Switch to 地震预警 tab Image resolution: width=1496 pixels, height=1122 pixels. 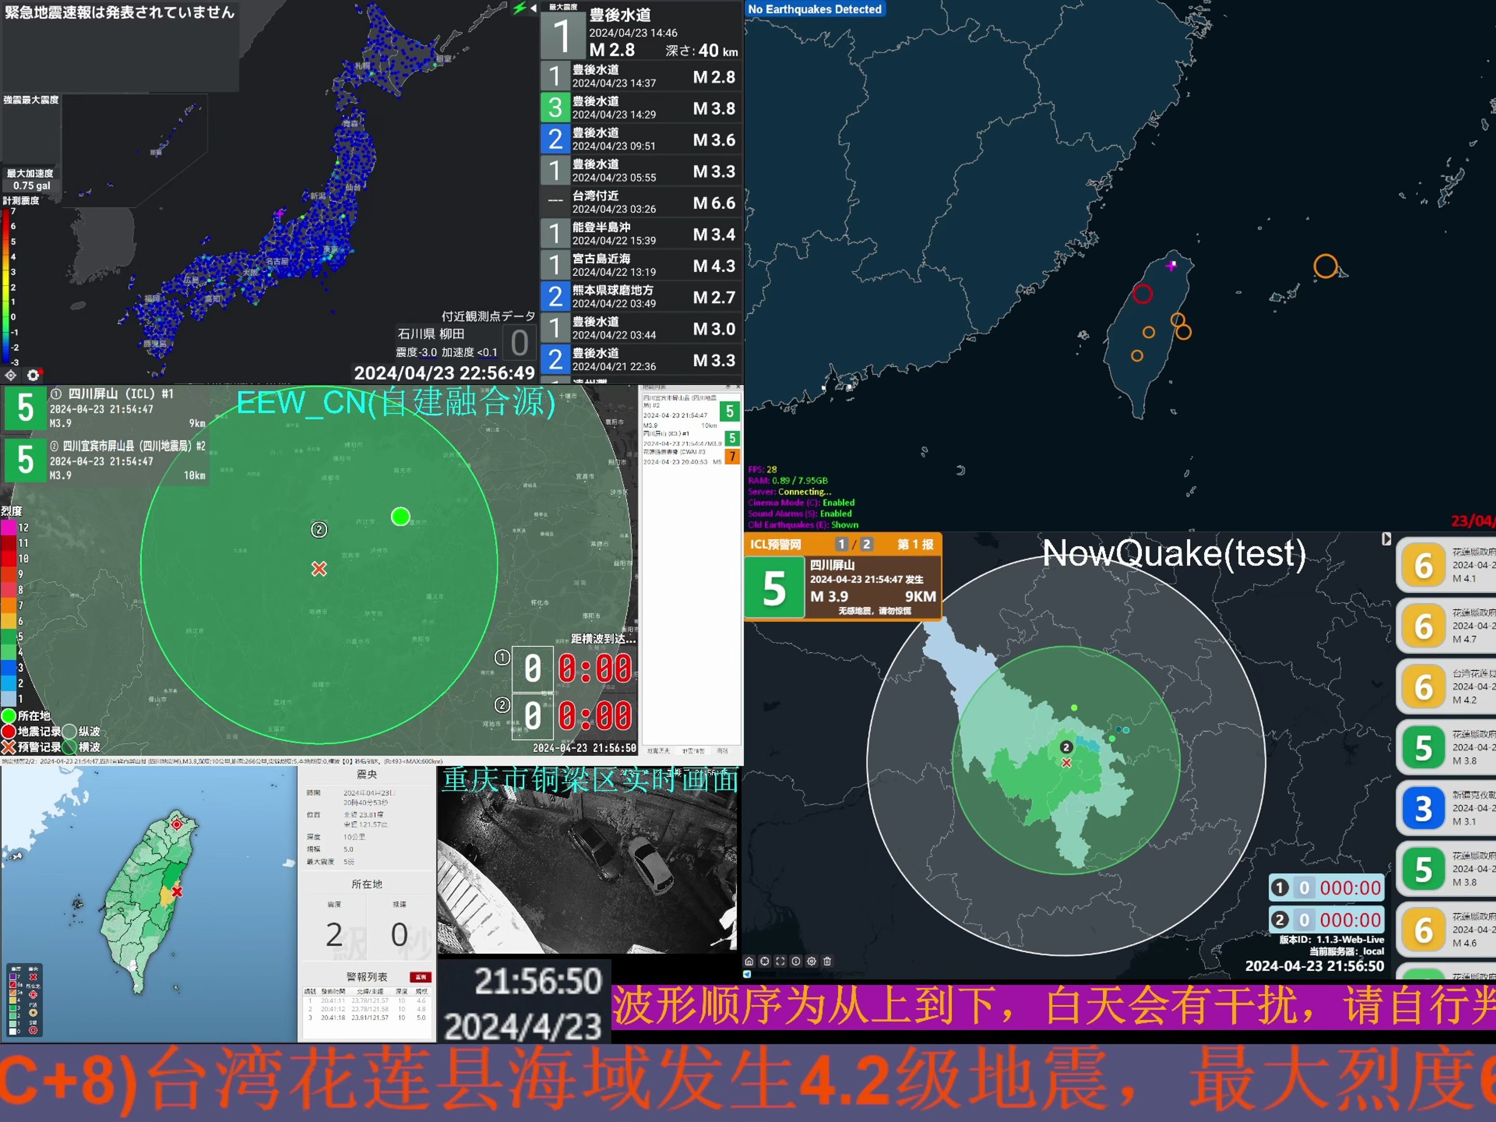click(693, 751)
